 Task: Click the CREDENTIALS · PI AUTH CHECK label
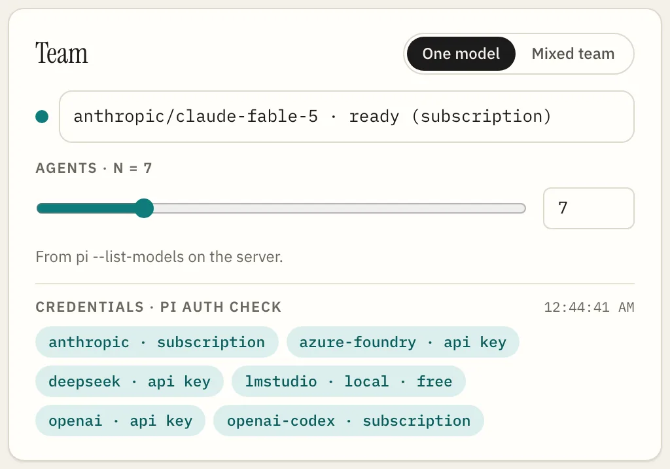tap(158, 307)
